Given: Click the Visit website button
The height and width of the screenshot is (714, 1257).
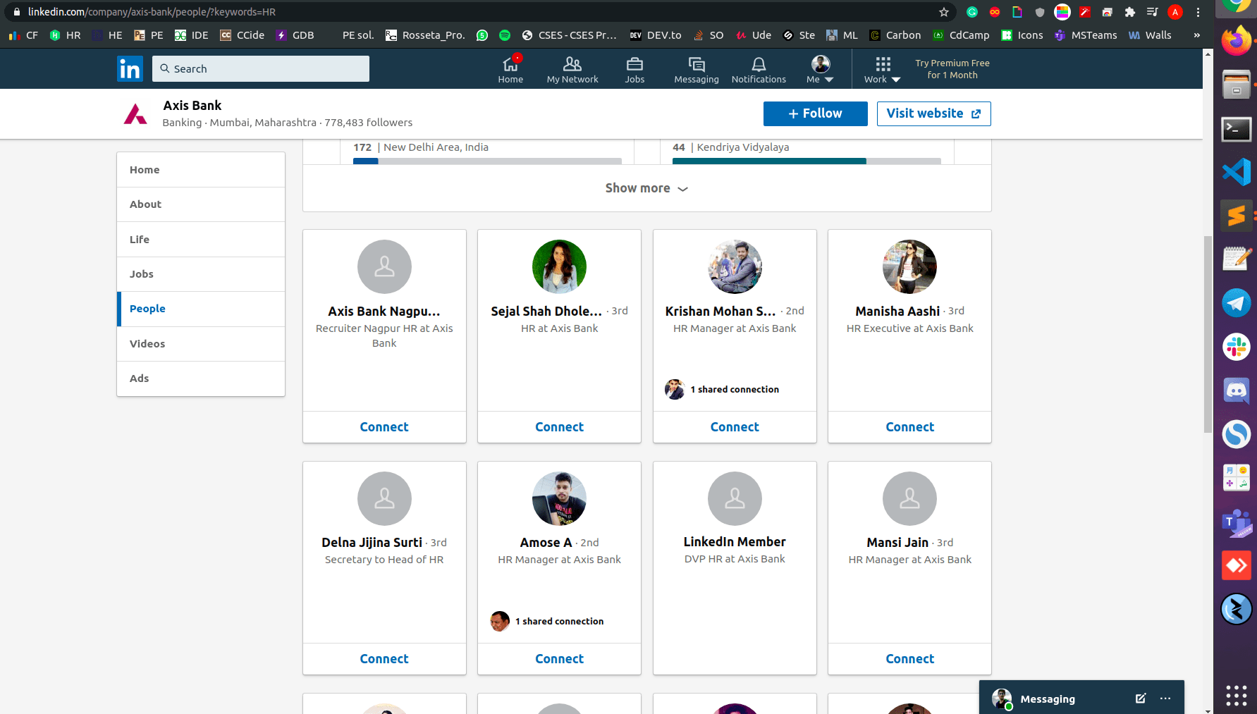Looking at the screenshot, I should tap(933, 113).
